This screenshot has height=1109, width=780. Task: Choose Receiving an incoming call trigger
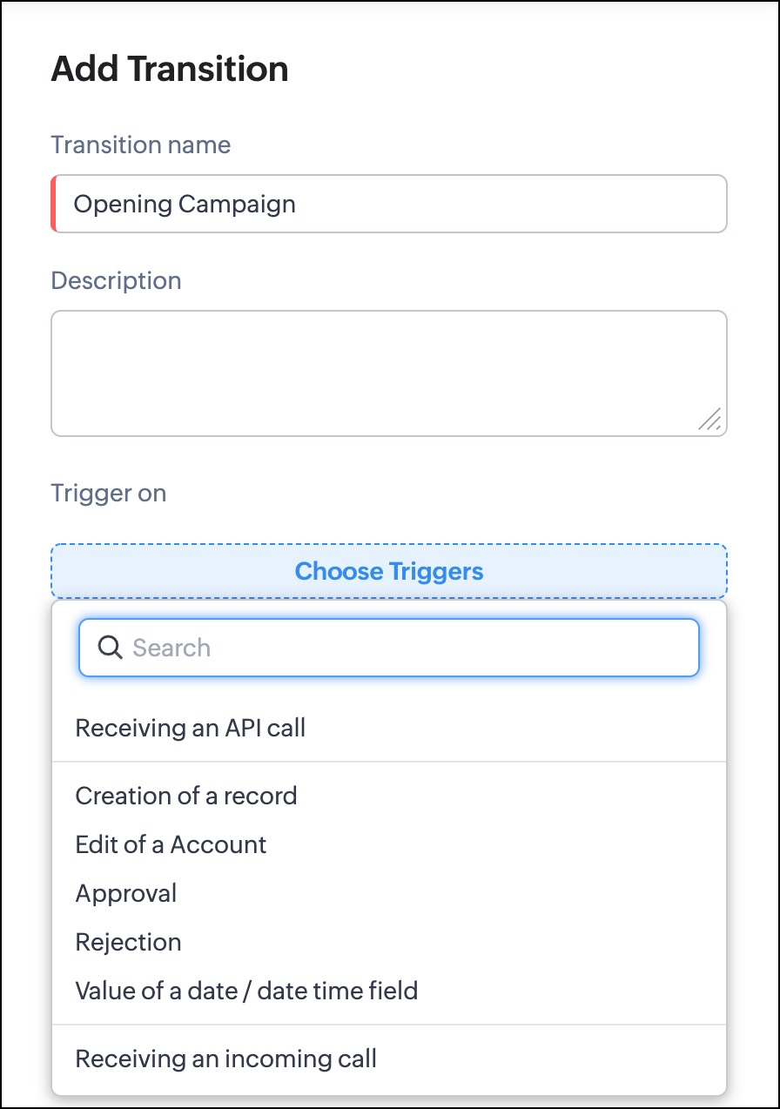(x=225, y=1059)
